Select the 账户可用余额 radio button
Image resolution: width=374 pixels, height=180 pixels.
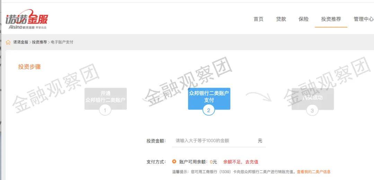(174, 162)
